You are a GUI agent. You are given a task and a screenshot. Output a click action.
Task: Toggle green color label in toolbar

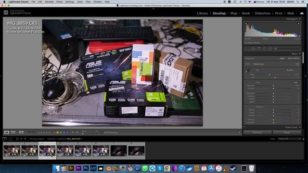(x=61, y=133)
